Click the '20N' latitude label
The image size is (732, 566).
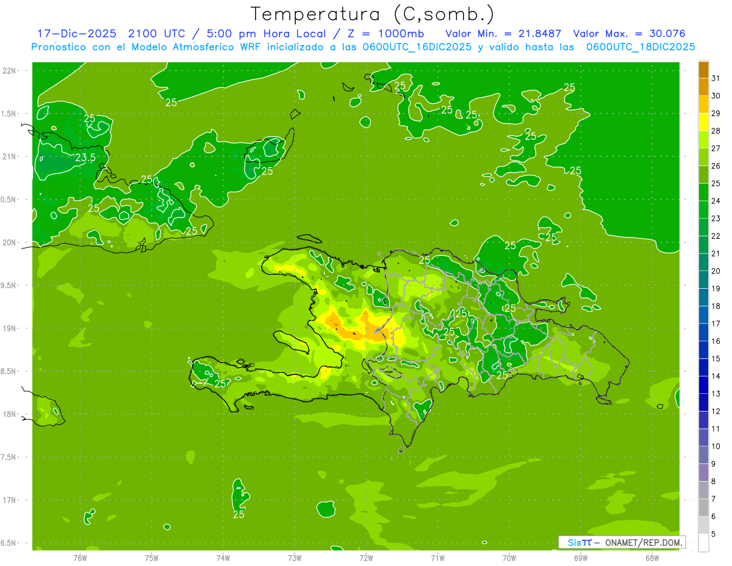click(x=9, y=242)
